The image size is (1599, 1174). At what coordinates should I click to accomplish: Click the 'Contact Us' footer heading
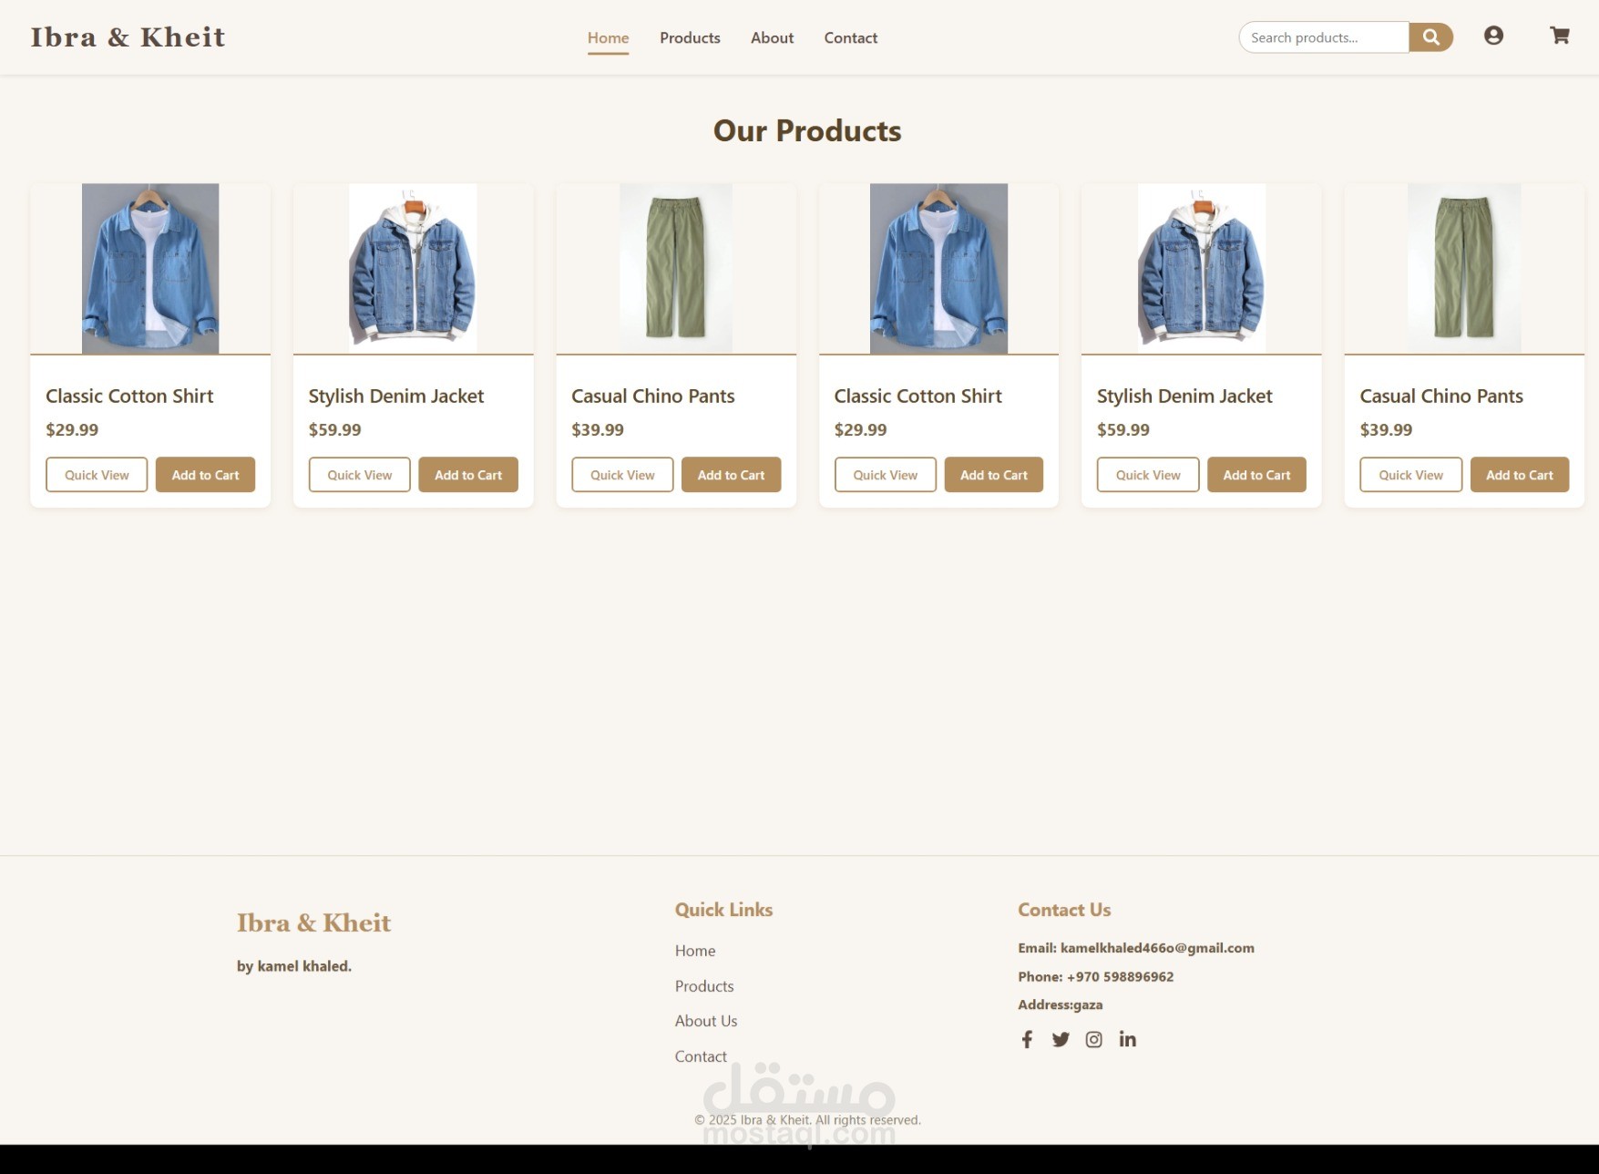coord(1064,910)
